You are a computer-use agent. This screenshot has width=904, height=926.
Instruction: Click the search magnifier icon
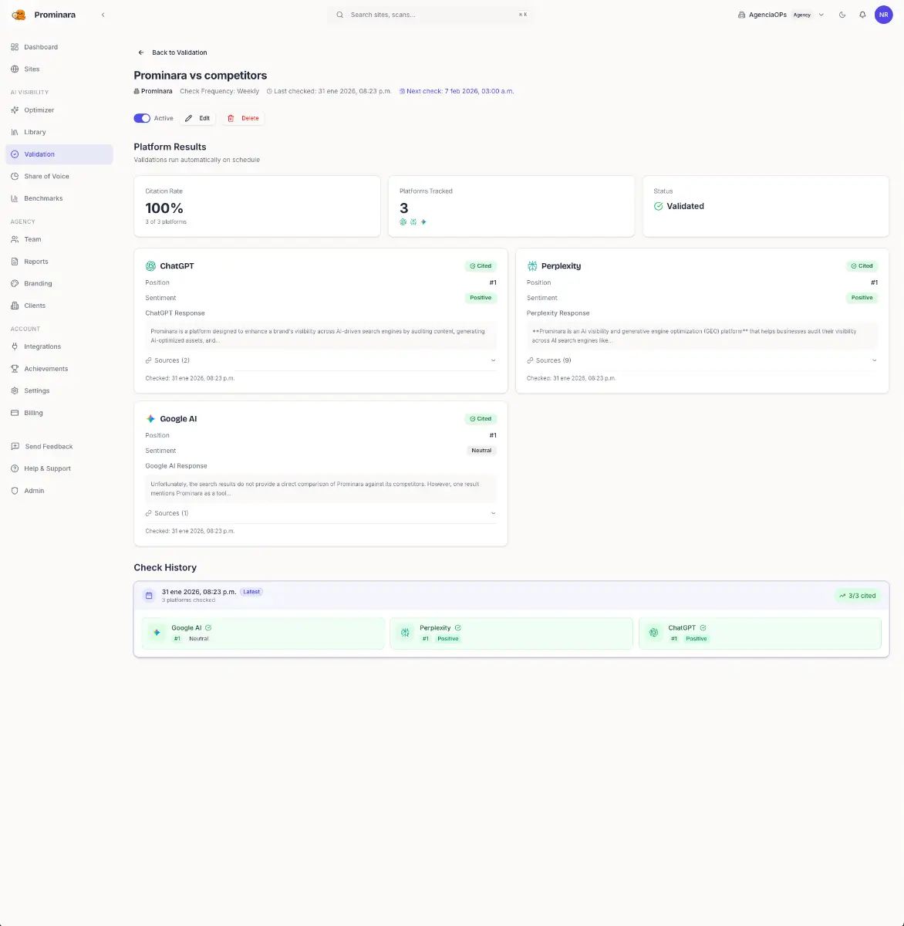tap(340, 15)
